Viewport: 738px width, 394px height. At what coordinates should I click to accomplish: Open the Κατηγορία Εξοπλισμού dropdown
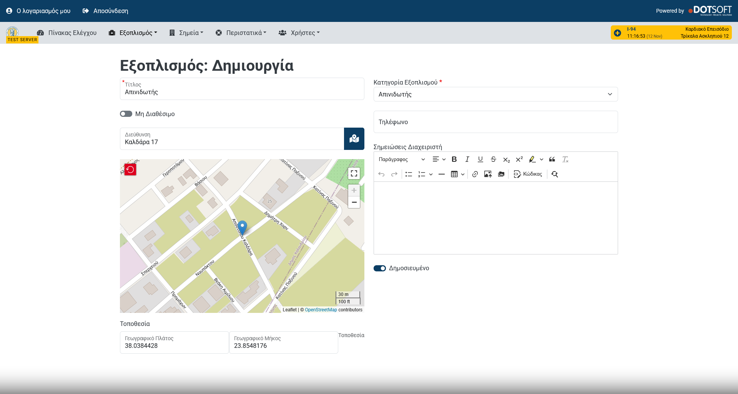click(495, 94)
